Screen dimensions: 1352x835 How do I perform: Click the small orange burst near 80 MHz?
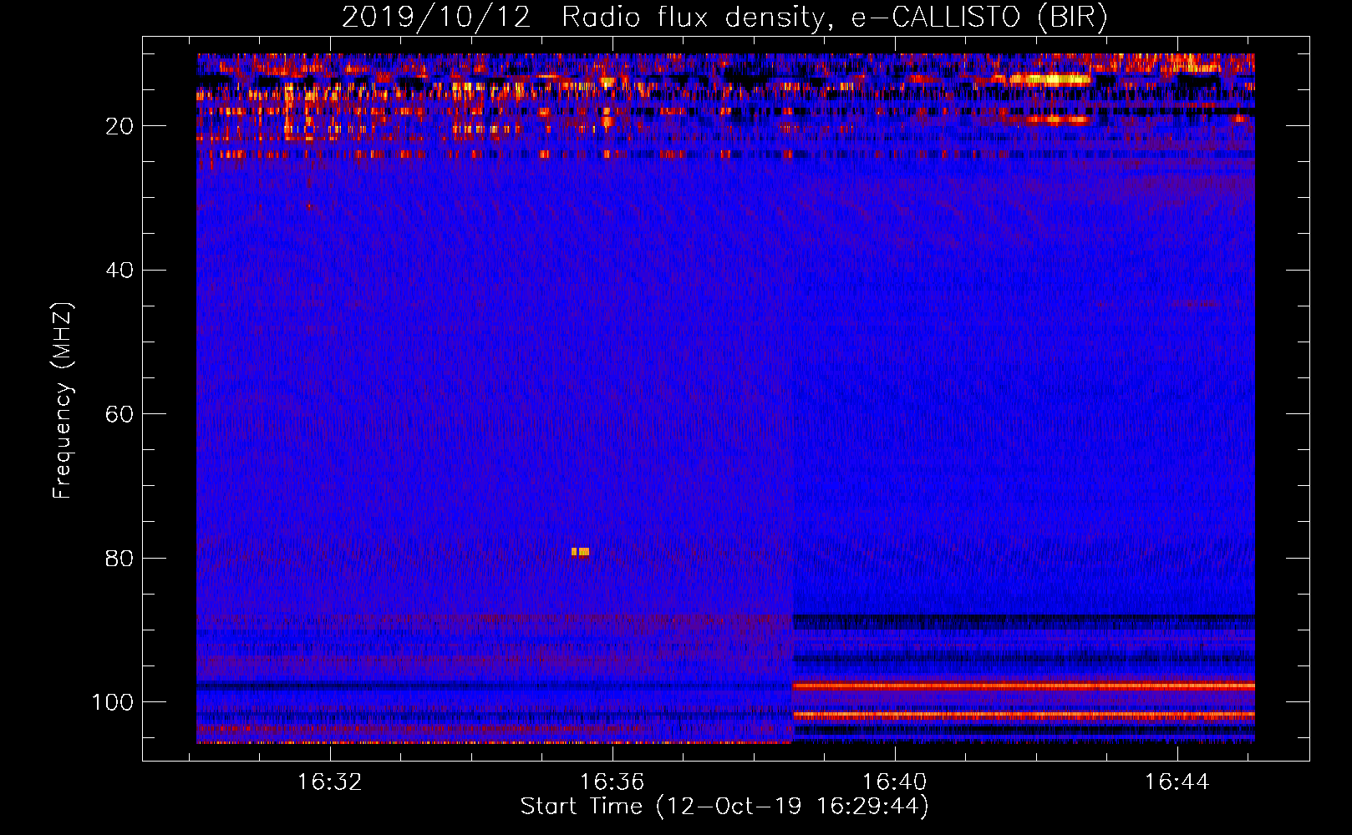click(x=581, y=551)
